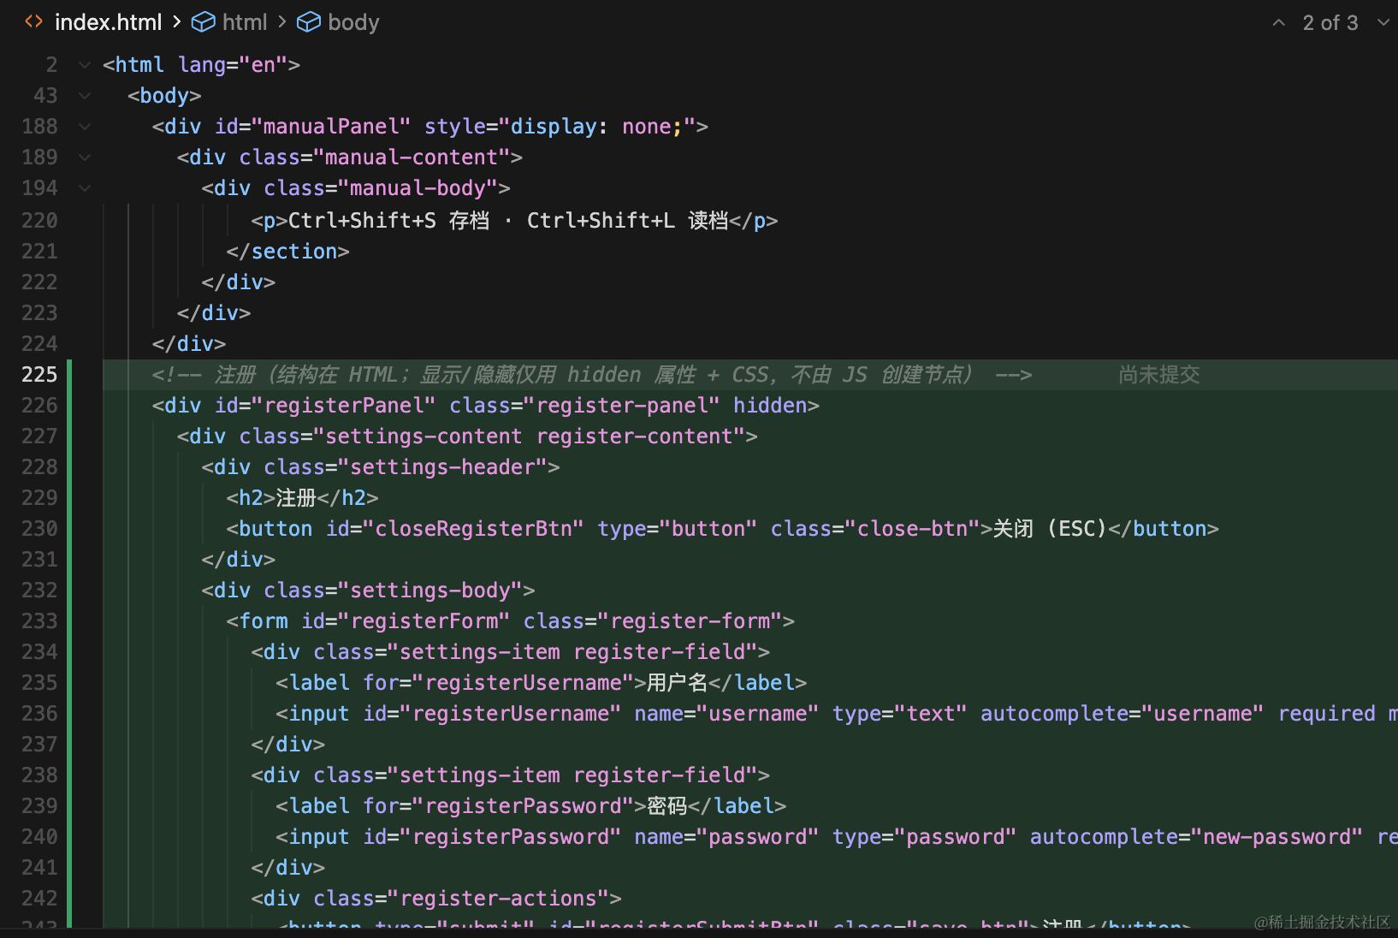
Task: Click the comment text on line 225
Action: (x=592, y=375)
